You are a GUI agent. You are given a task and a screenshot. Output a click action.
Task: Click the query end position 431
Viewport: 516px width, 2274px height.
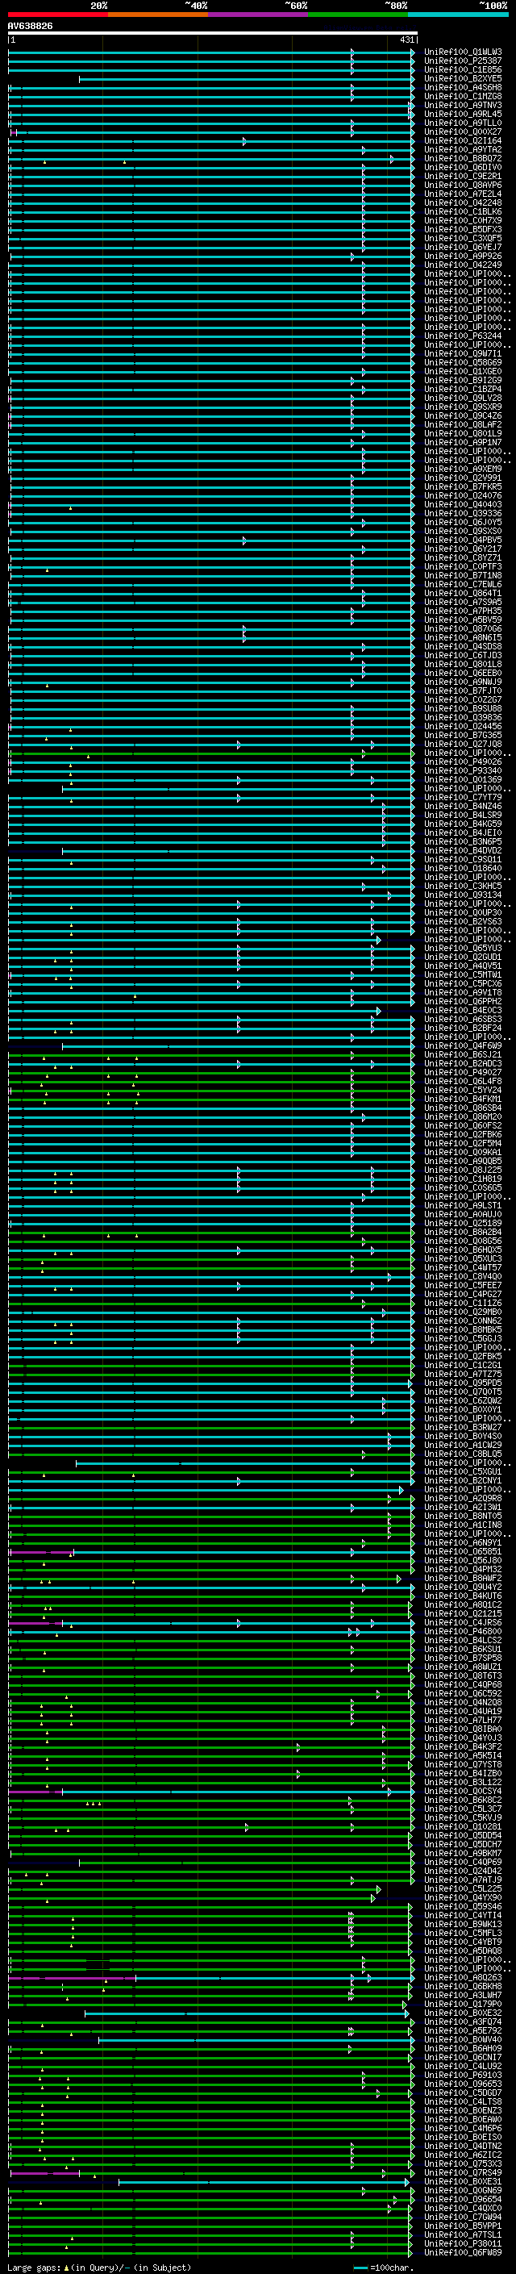pyautogui.click(x=406, y=40)
